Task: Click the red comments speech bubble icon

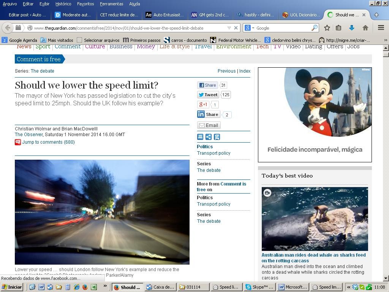Action: (18, 142)
